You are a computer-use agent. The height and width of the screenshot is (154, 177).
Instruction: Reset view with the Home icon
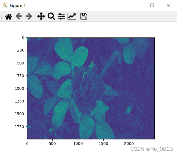[9, 17]
